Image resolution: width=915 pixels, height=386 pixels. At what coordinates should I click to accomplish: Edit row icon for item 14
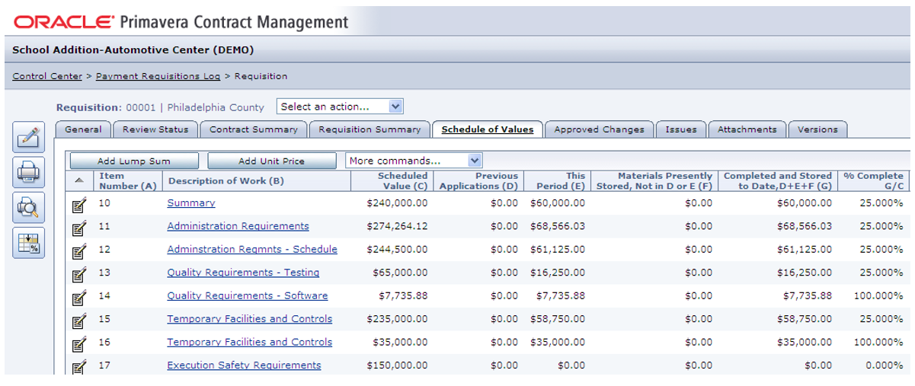pos(79,297)
